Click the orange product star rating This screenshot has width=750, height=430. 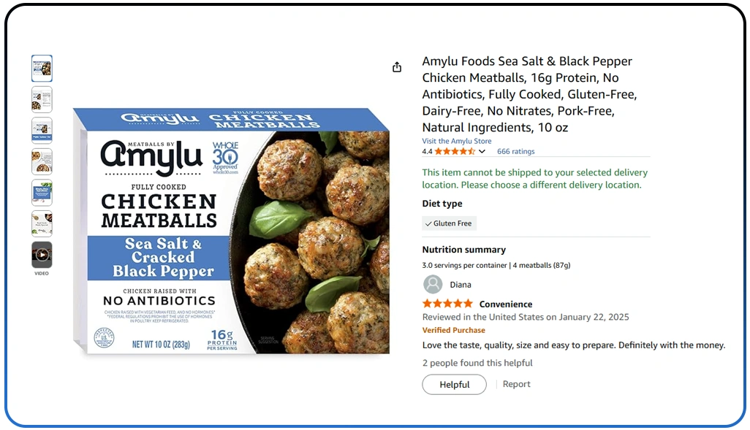point(455,152)
